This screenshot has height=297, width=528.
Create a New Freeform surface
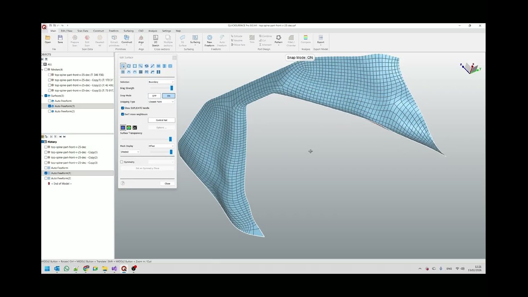[210, 38]
